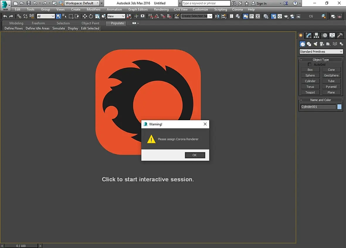Viewport: 346px width, 248px height.
Task: Click the blue object color swatch
Action: (339, 107)
